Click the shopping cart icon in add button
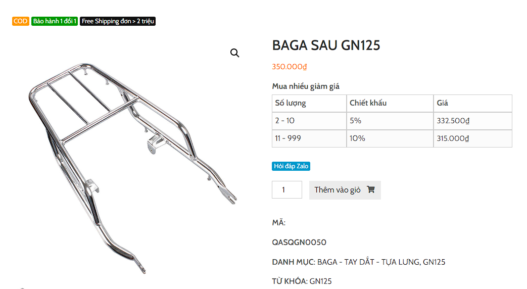527x289 pixels. [x=371, y=189]
